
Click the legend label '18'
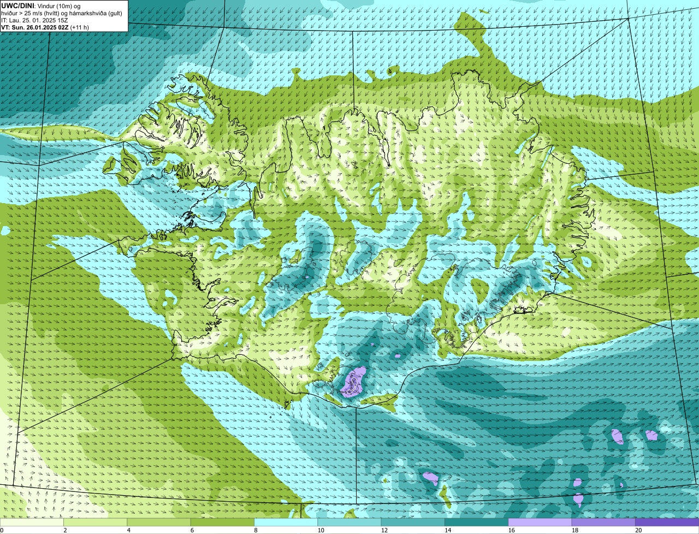pyautogui.click(x=575, y=530)
